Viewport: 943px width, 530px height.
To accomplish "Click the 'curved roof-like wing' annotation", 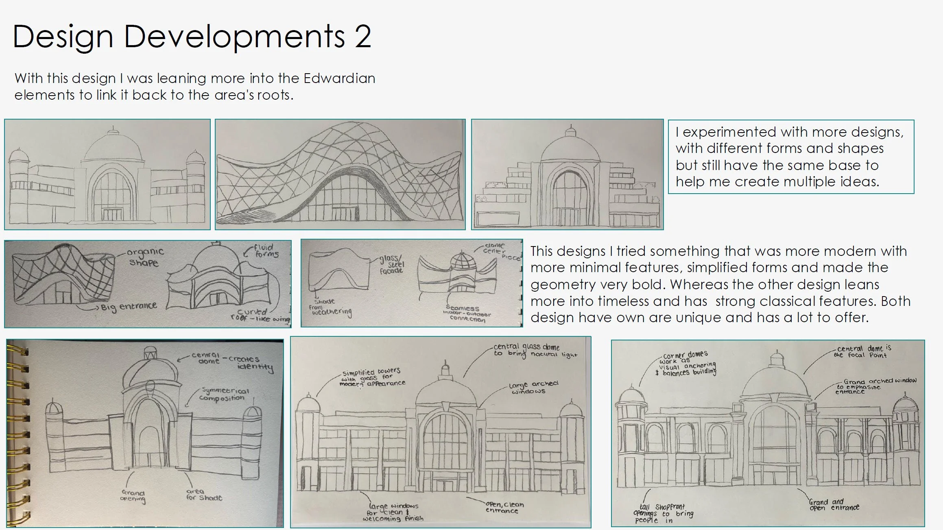I will pos(260,315).
